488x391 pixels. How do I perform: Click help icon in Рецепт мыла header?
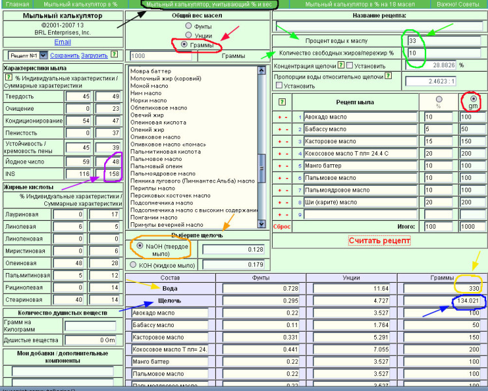(282, 102)
